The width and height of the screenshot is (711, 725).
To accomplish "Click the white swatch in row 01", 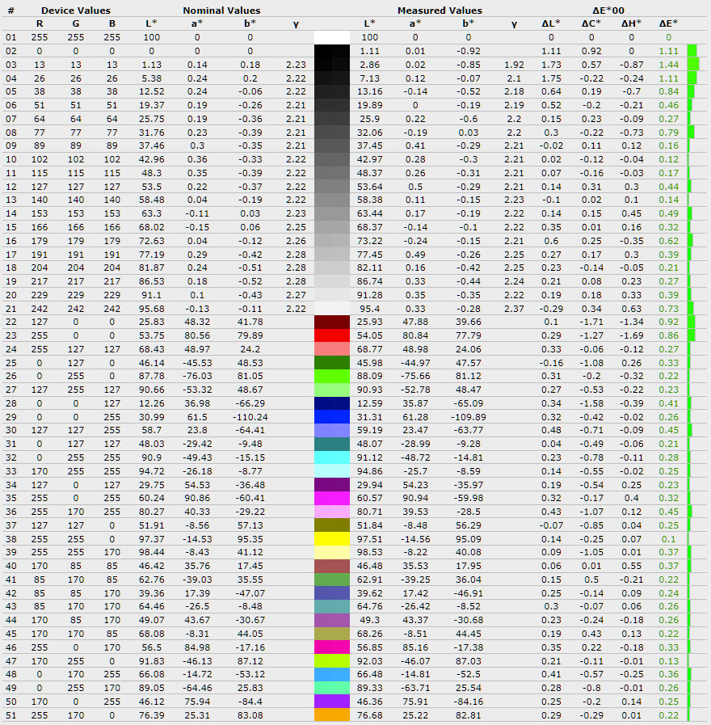I will pyautogui.click(x=331, y=37).
